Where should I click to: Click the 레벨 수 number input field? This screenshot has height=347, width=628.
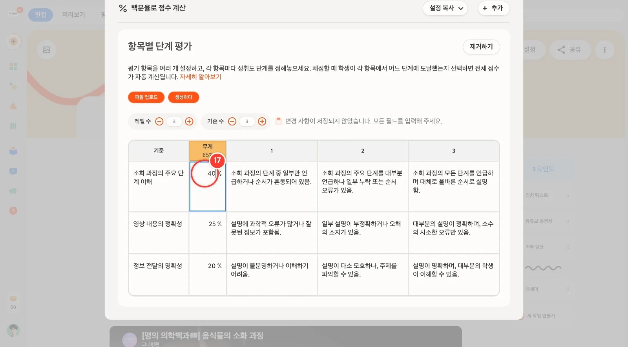[174, 122]
